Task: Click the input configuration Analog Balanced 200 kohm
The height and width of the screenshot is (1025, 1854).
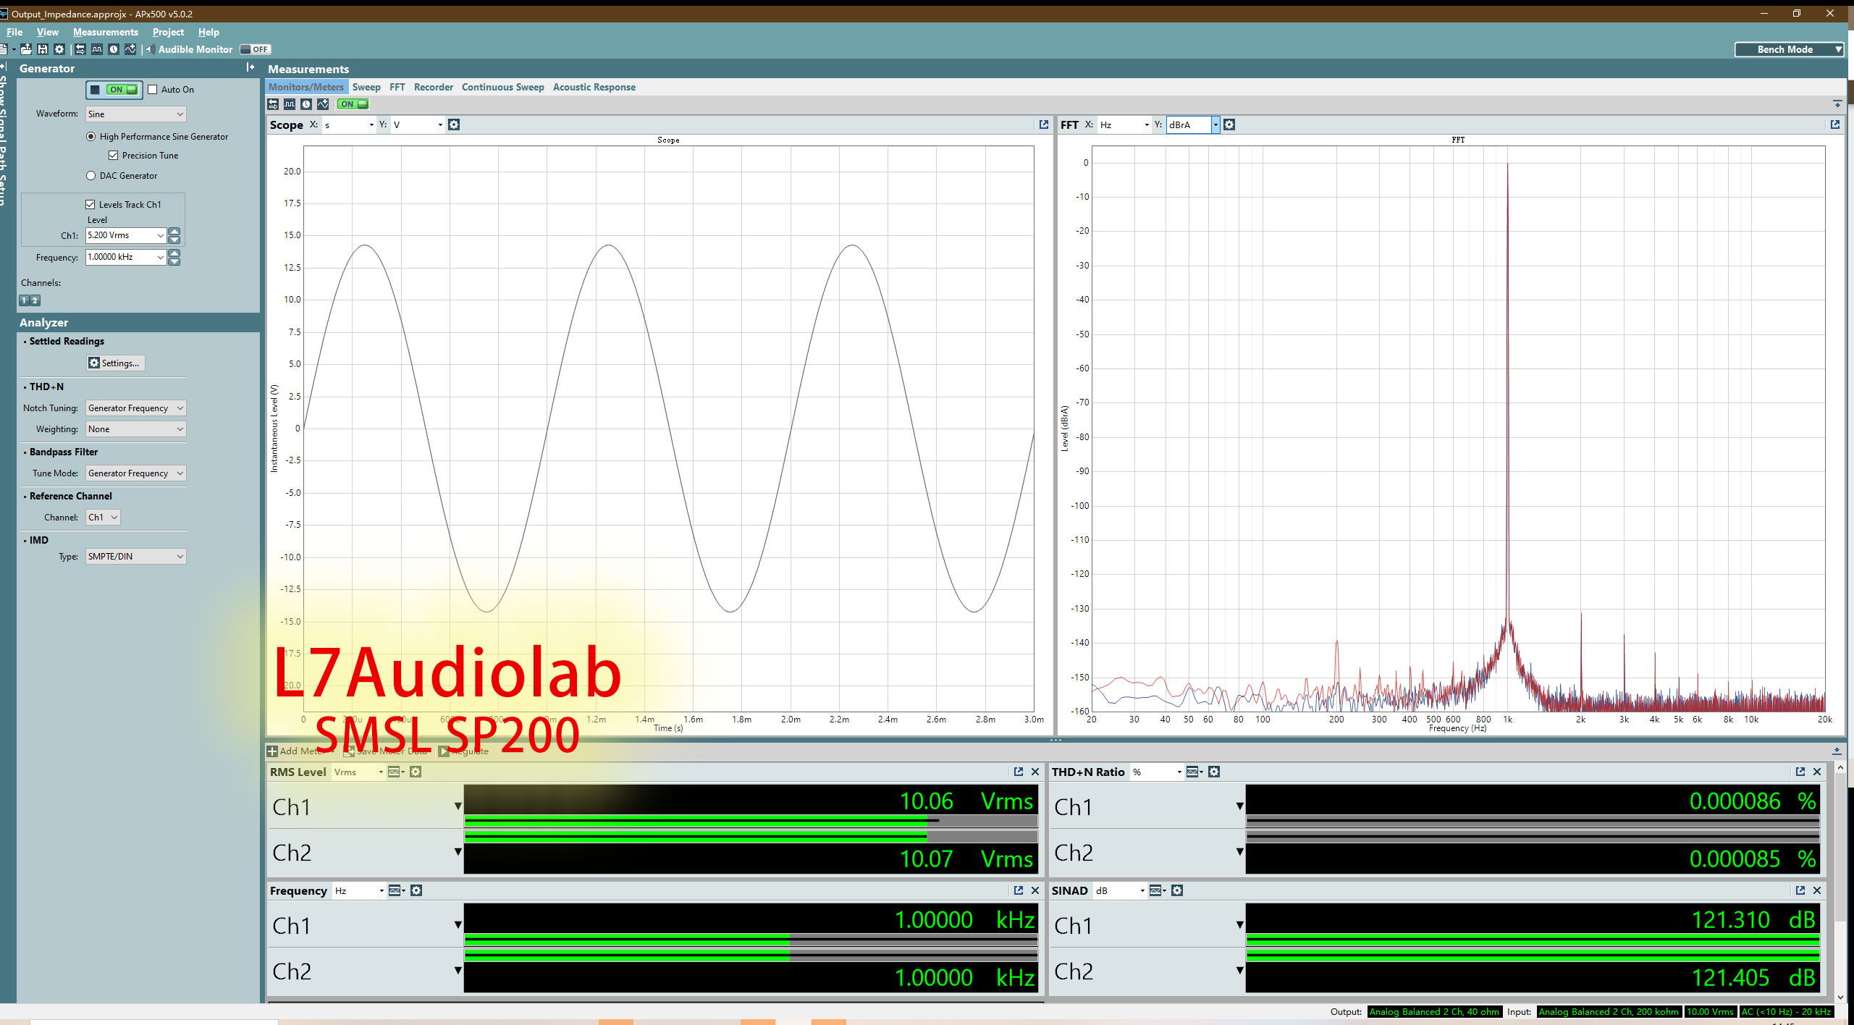Action: point(1608,1012)
